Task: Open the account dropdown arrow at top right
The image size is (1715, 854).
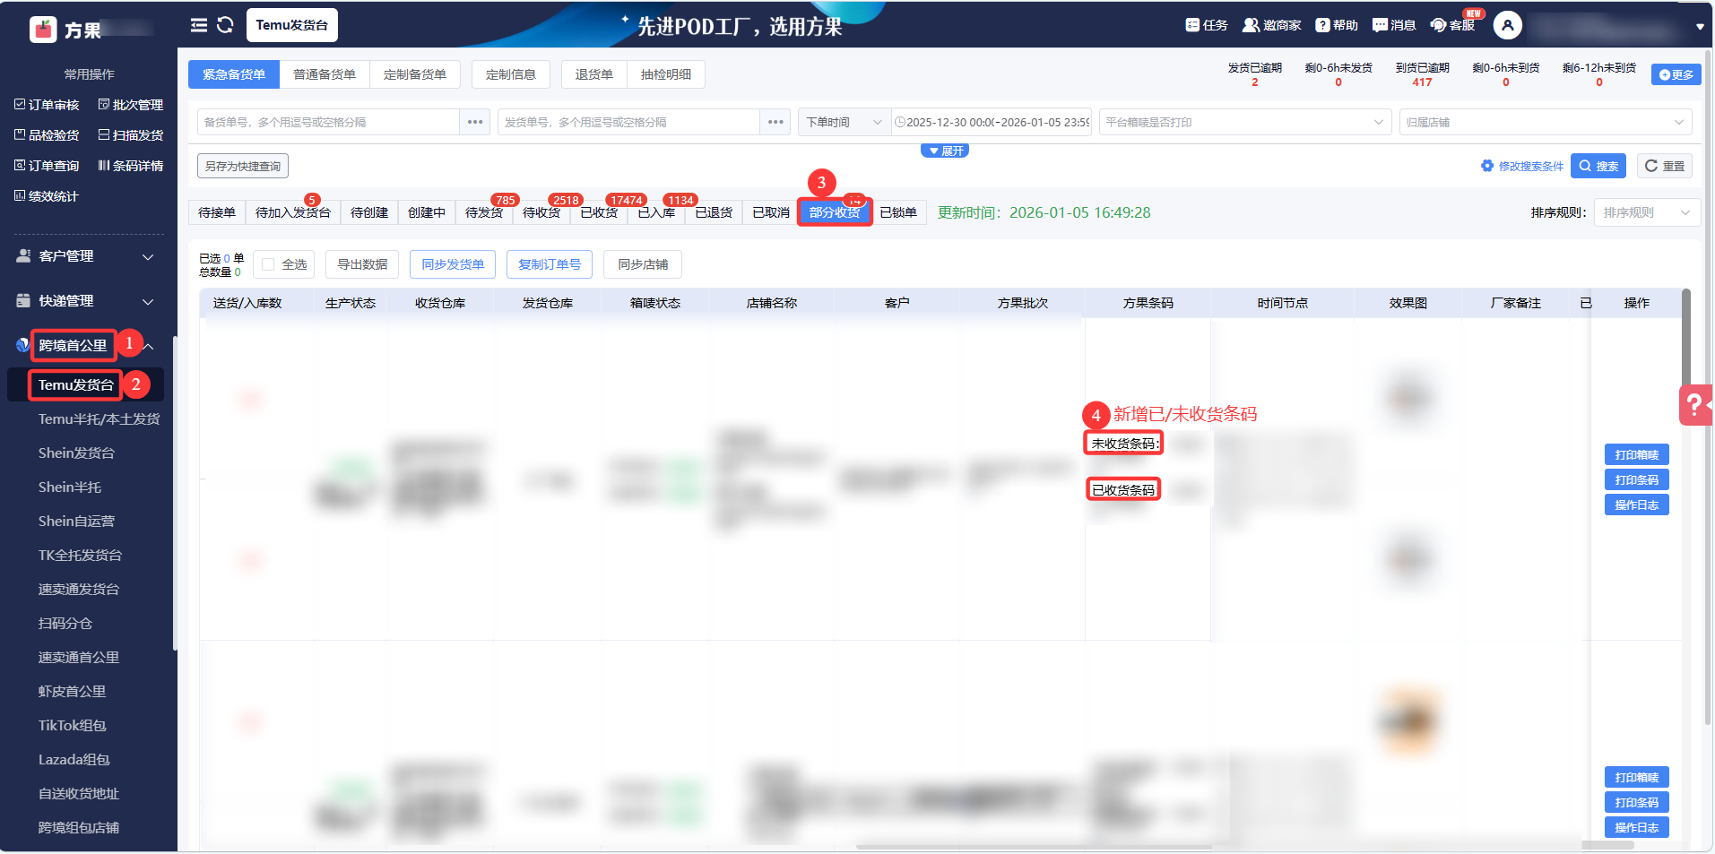Action: (1700, 27)
